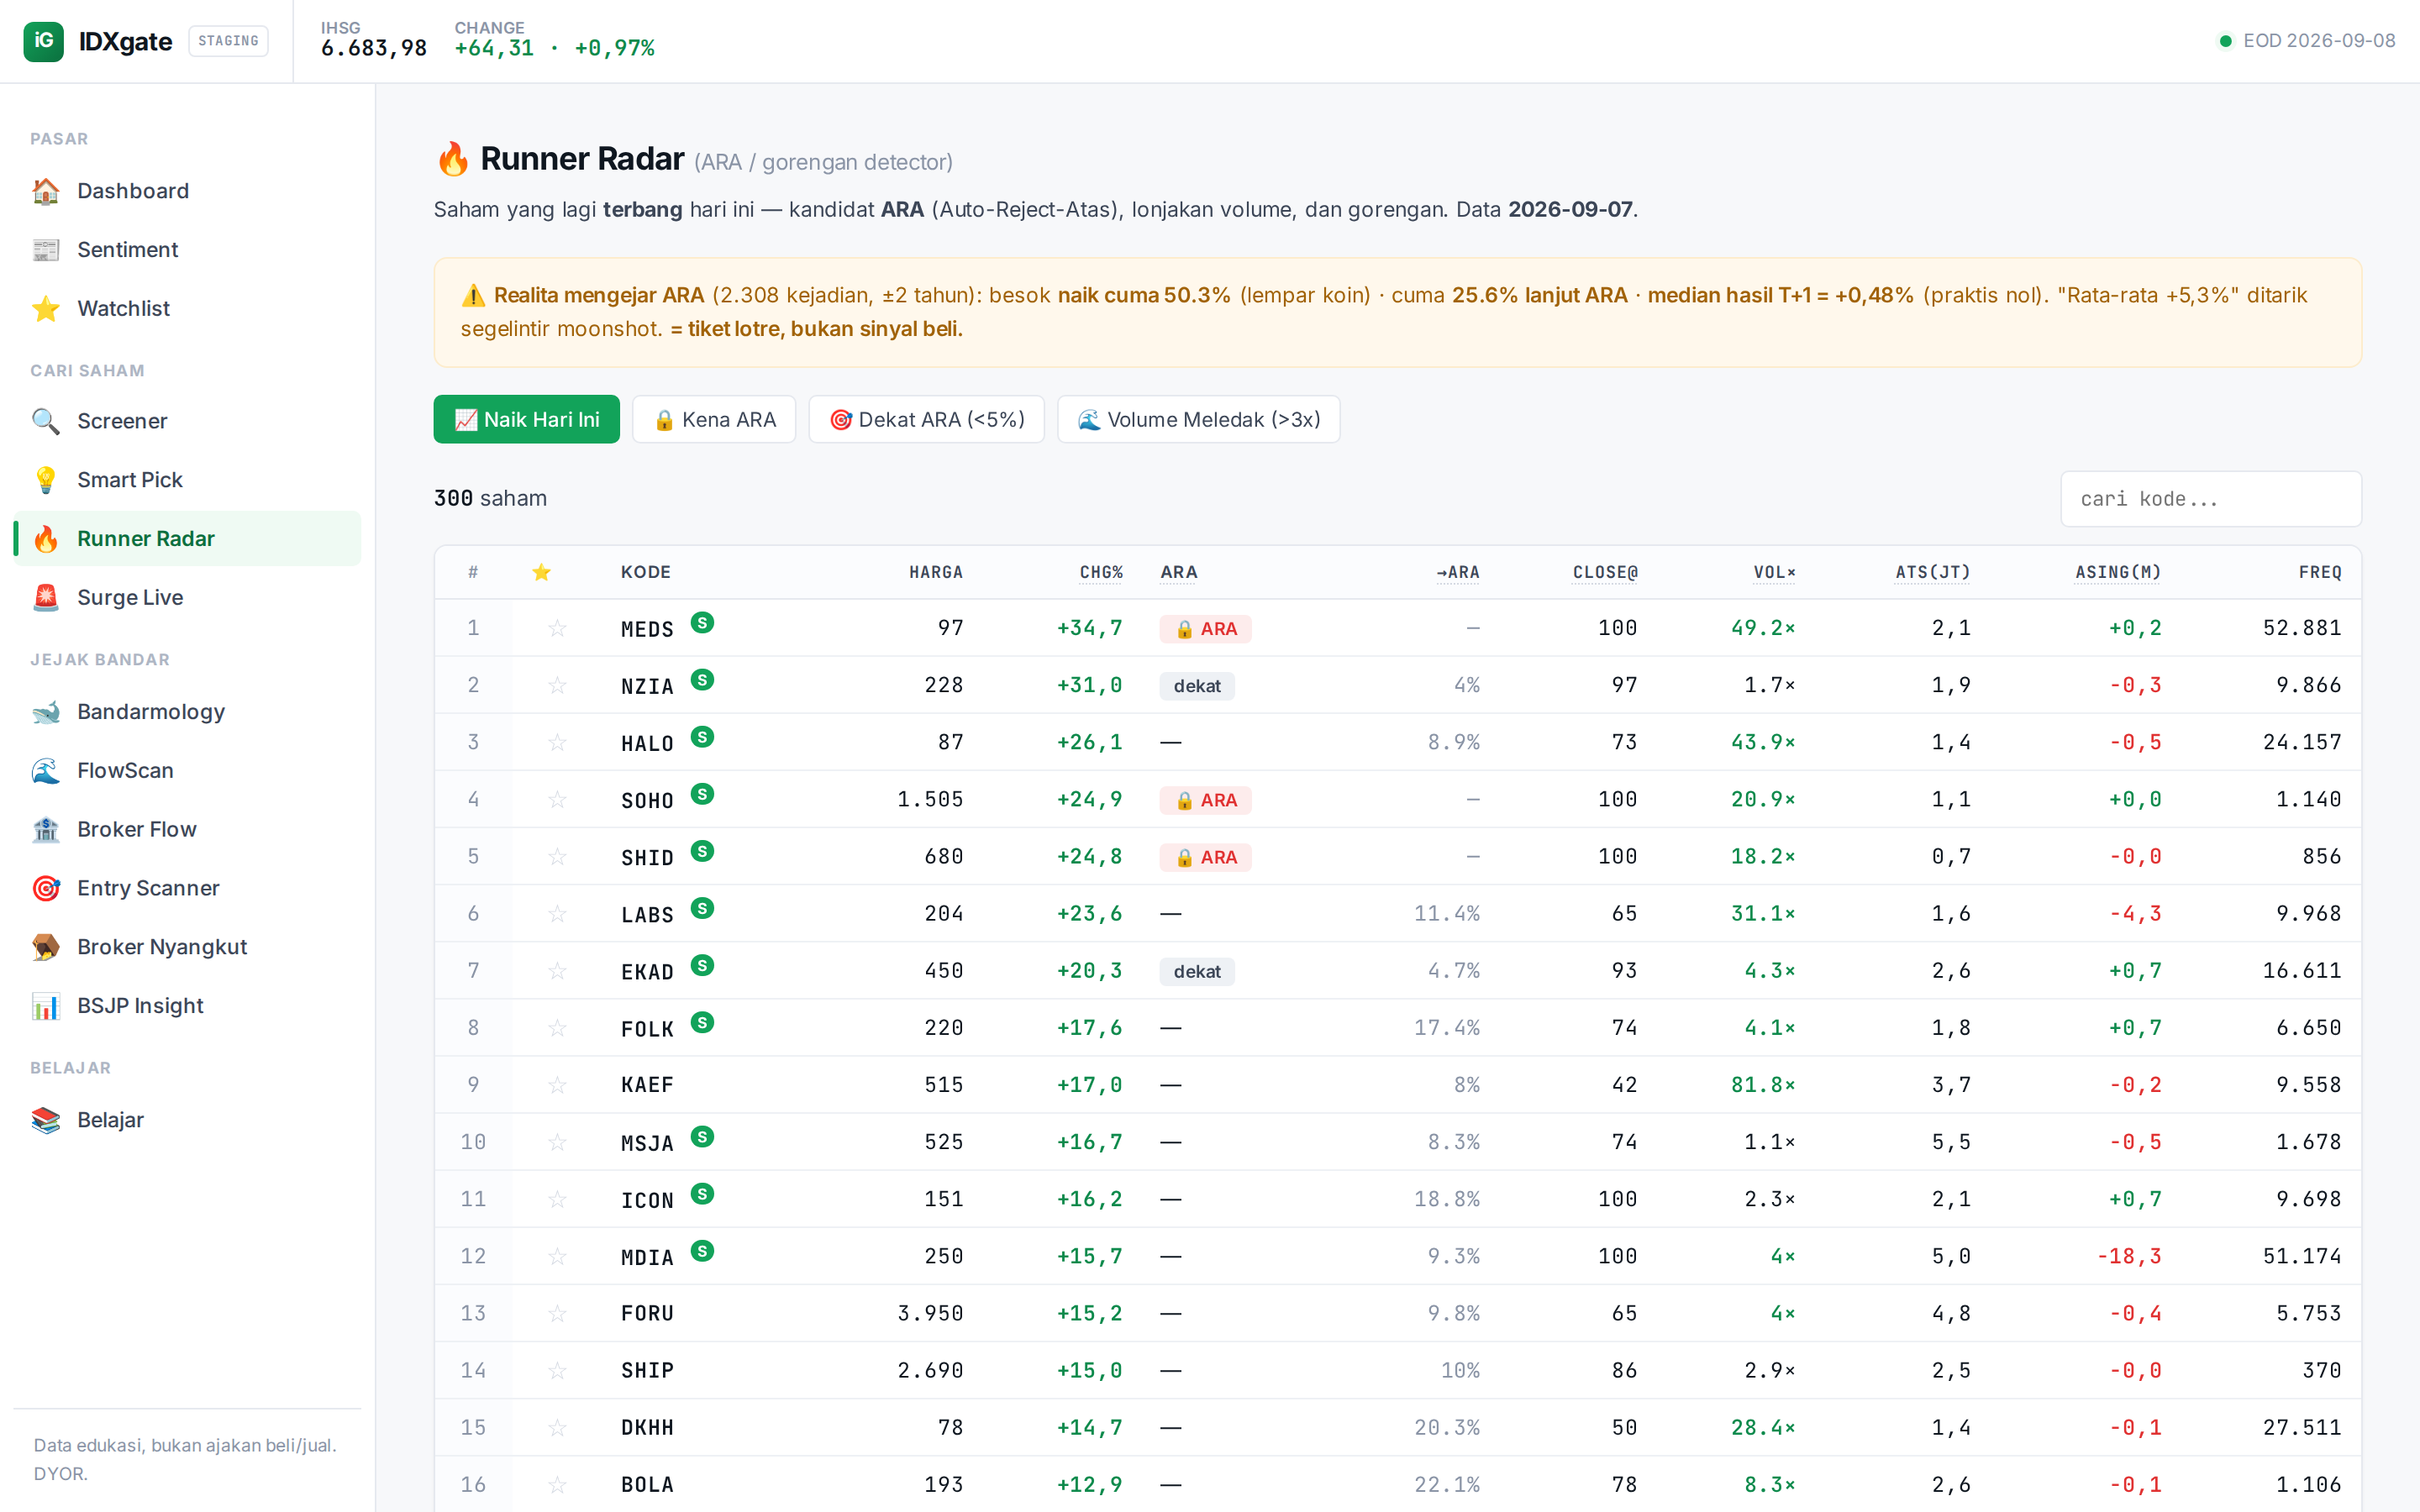This screenshot has height=1512, width=2420.
Task: Click the green S badge next to MEDS
Action: [703, 622]
